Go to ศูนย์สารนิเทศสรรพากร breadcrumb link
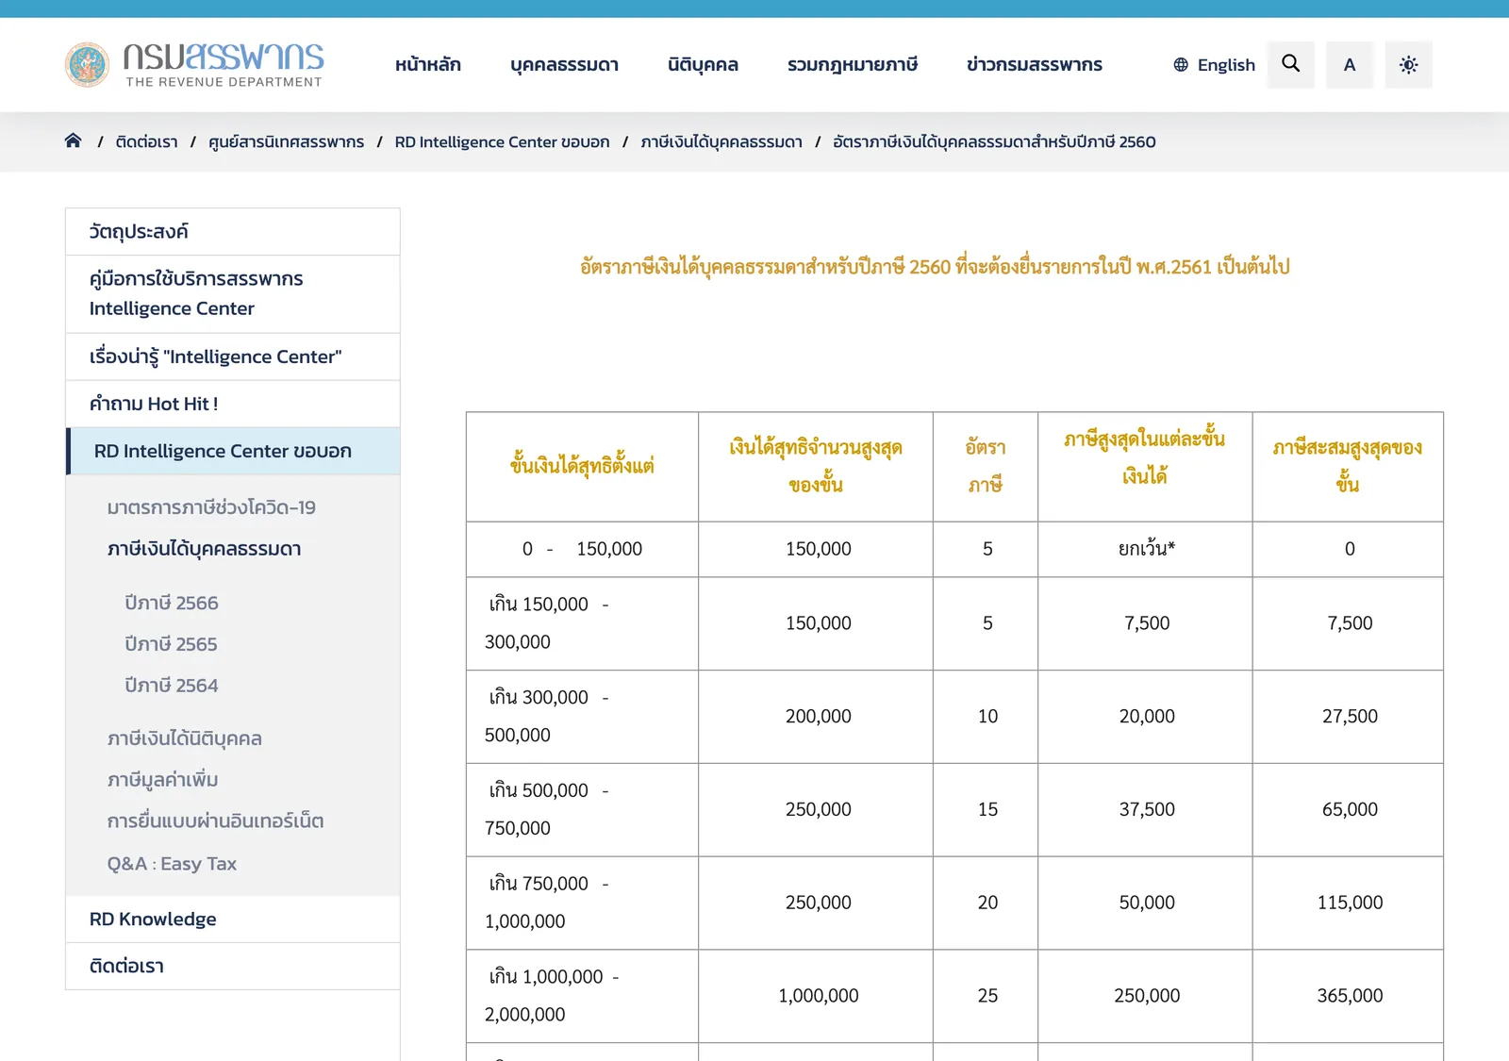 [286, 141]
